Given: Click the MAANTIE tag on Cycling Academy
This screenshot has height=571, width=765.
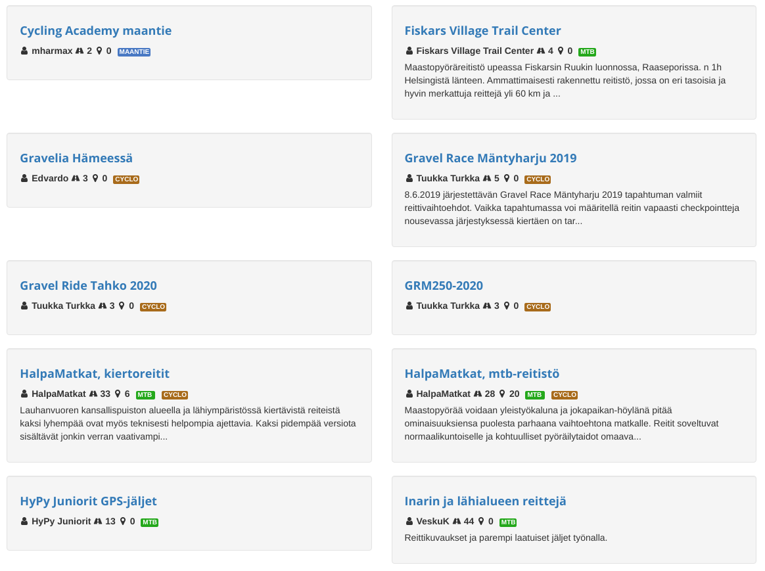Looking at the screenshot, I should pos(134,52).
